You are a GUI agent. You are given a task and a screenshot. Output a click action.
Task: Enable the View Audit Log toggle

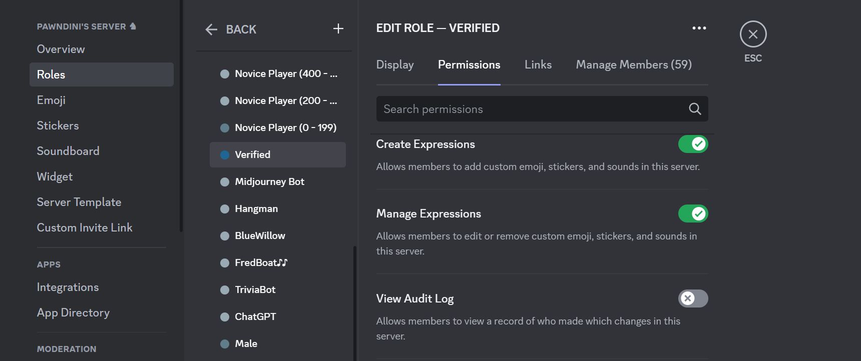693,298
